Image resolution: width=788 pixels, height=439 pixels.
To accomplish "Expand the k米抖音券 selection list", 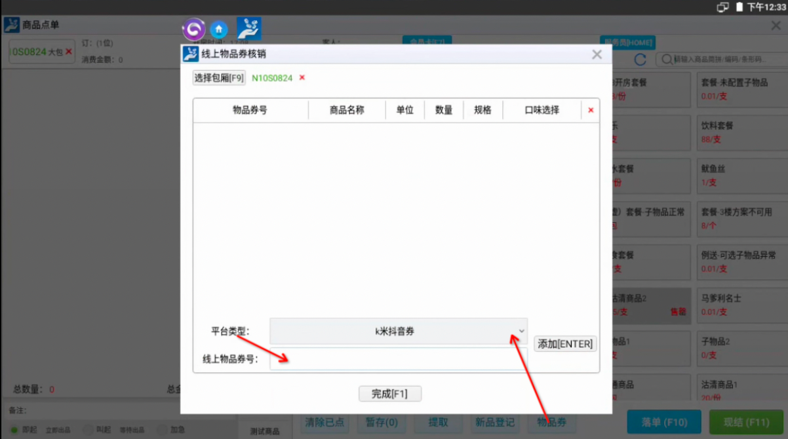I will pos(521,332).
